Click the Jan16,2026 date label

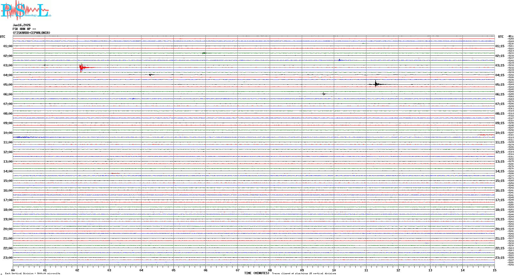[x=22, y=25]
